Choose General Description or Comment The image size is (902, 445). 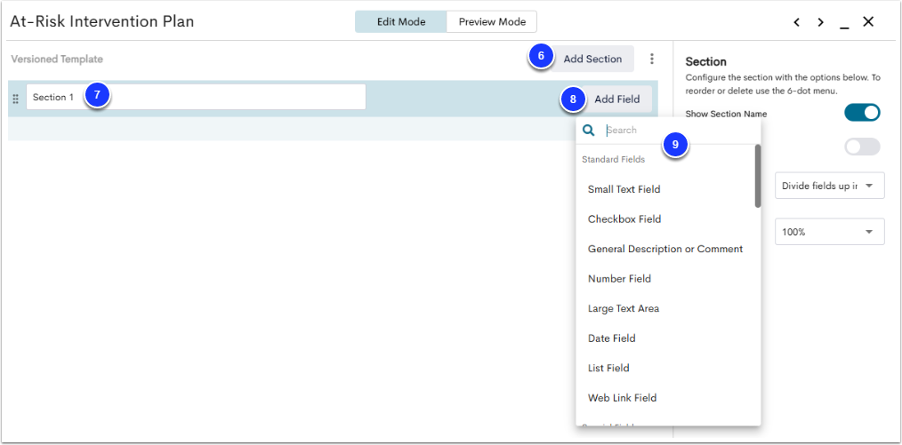click(x=665, y=249)
